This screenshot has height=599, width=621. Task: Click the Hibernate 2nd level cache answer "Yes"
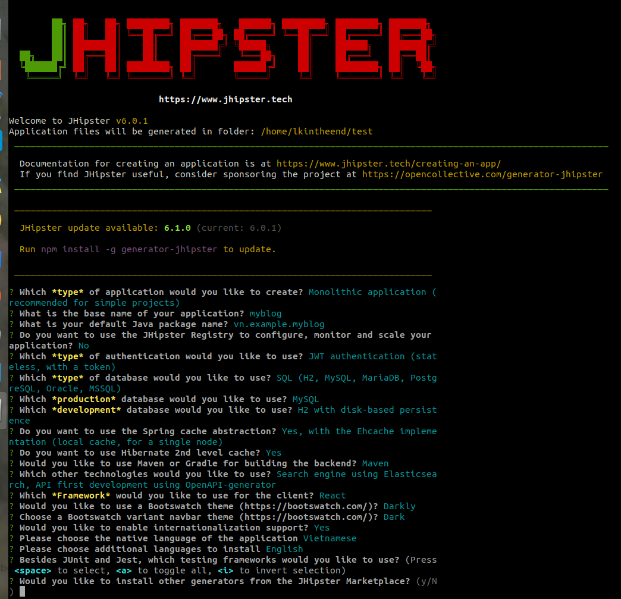click(273, 453)
